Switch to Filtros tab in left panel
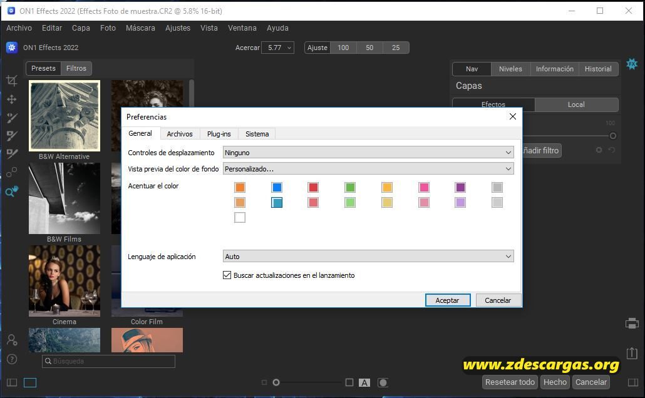Viewport: 645px width, 398px height. point(76,68)
